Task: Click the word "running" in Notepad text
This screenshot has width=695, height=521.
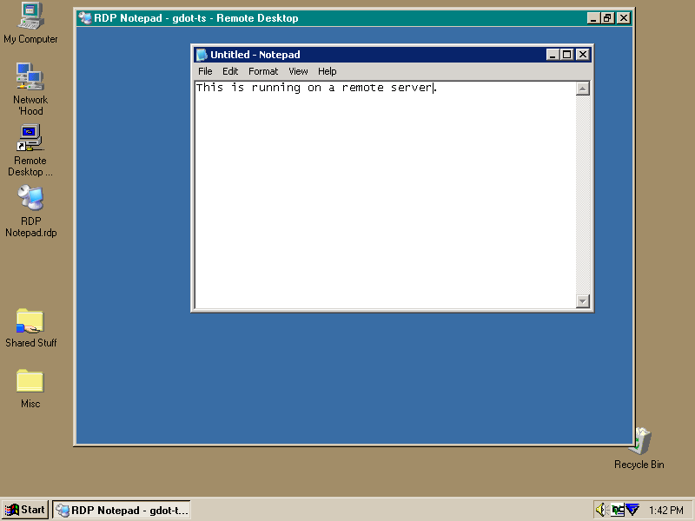Action: [276, 89]
